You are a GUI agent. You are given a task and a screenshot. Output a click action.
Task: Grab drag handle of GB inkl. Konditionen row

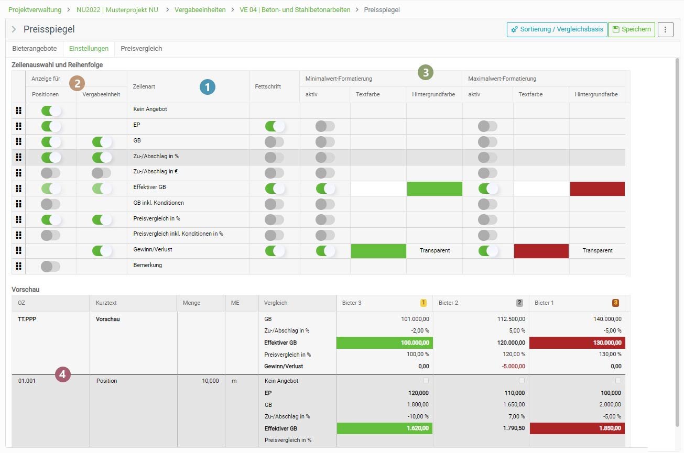pos(19,204)
